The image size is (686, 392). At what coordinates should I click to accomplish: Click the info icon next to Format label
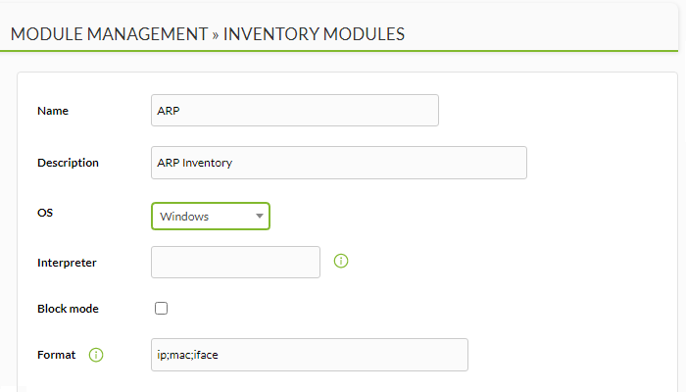(96, 355)
